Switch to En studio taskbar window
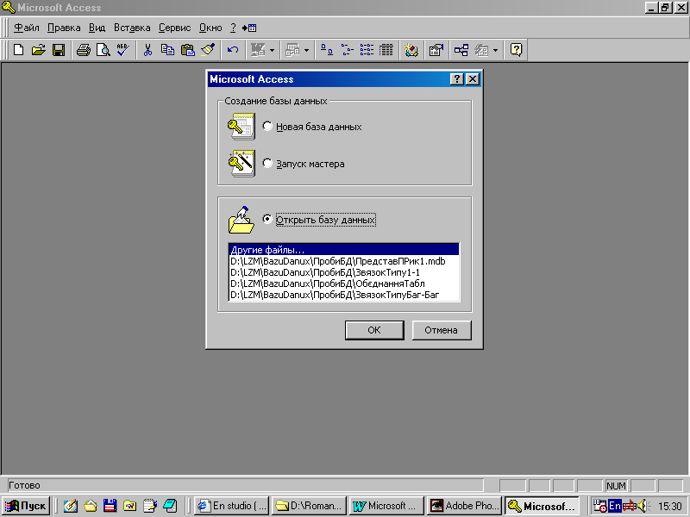 [x=231, y=506]
